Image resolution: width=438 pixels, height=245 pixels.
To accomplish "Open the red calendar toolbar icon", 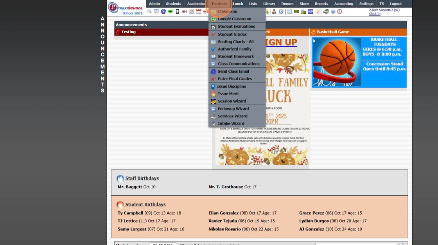I will pos(199,11).
